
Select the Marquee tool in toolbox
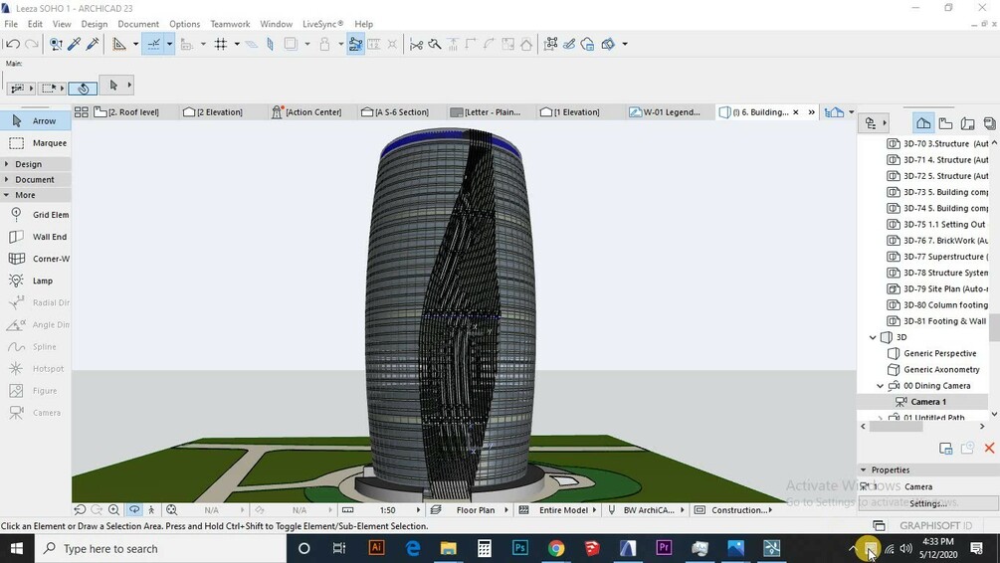coord(36,143)
